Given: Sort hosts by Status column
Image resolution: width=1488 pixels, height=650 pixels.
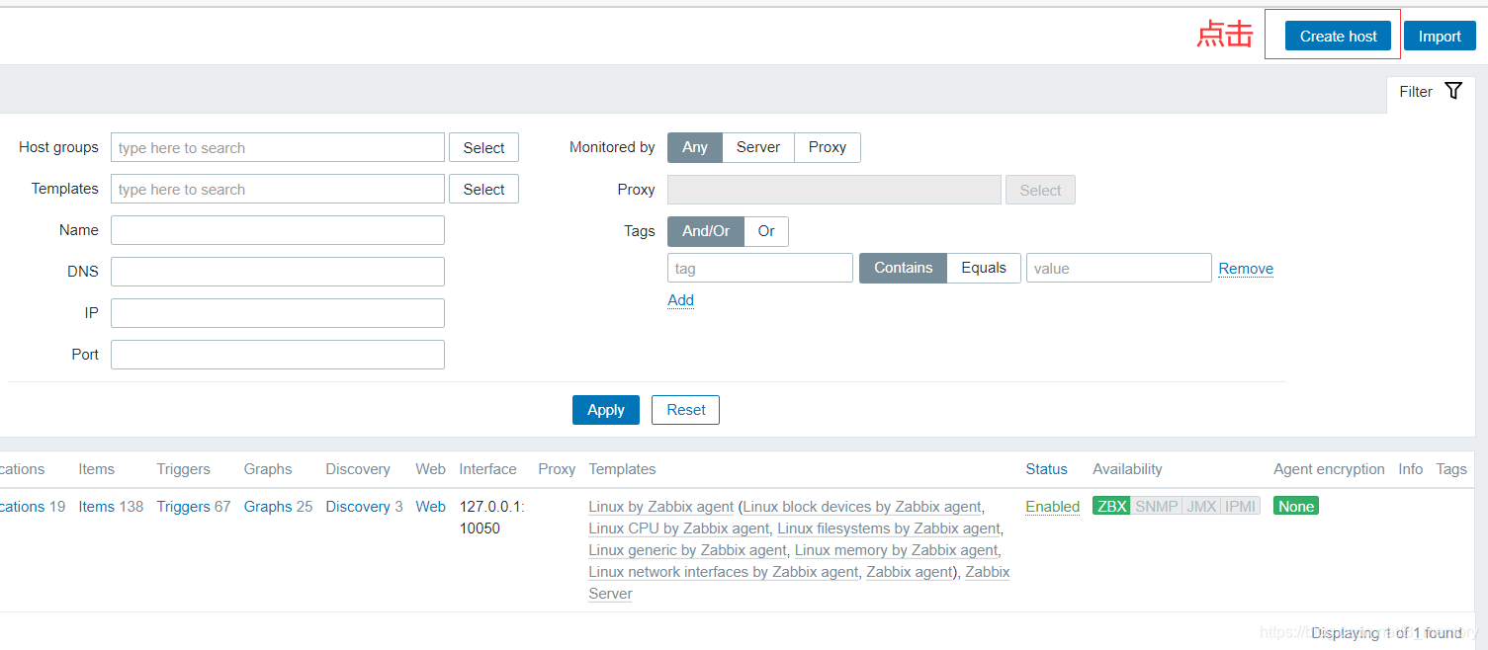Looking at the screenshot, I should 1046,469.
